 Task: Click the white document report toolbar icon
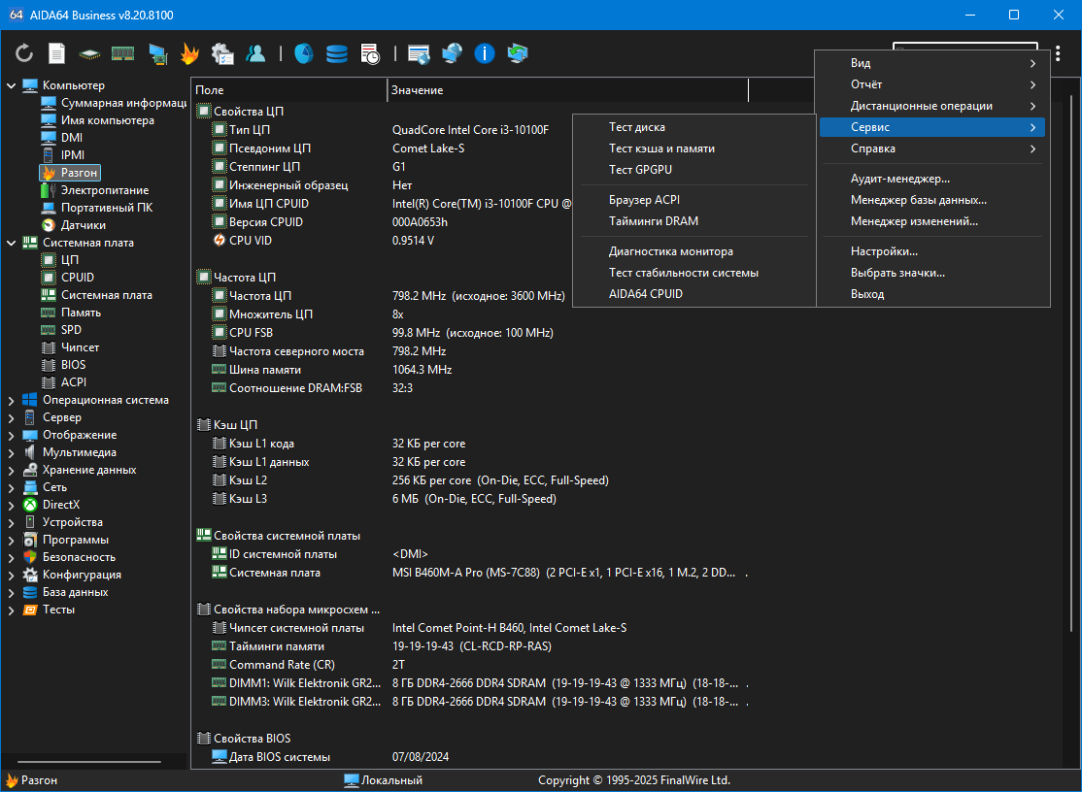pos(57,53)
